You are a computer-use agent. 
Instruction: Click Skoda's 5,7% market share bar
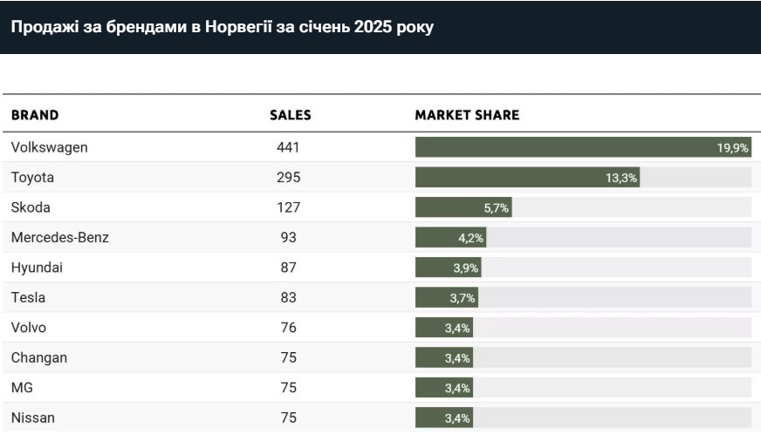tap(463, 207)
